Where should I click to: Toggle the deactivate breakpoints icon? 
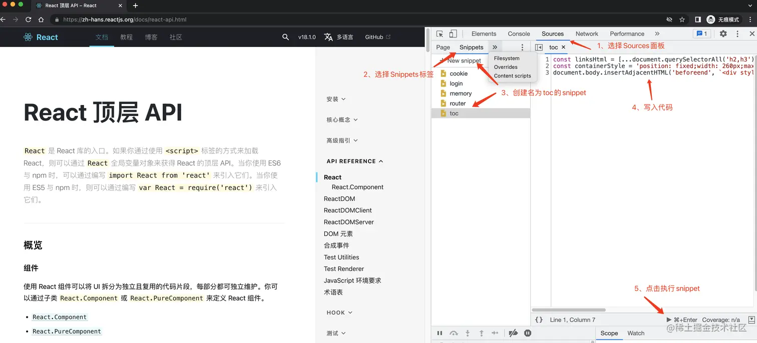[x=513, y=333]
